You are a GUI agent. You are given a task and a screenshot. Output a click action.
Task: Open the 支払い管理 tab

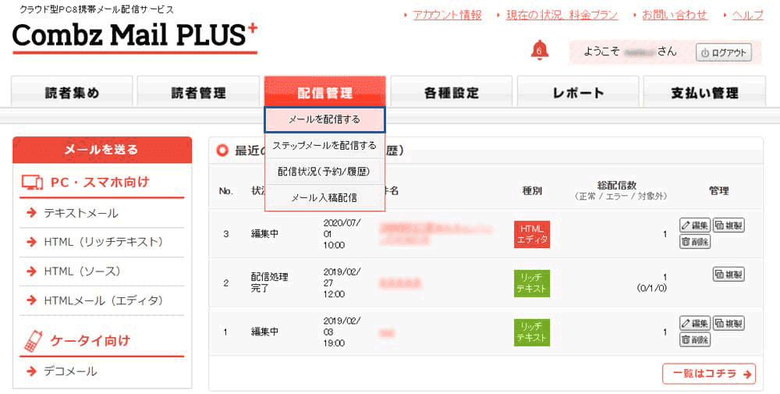[704, 91]
